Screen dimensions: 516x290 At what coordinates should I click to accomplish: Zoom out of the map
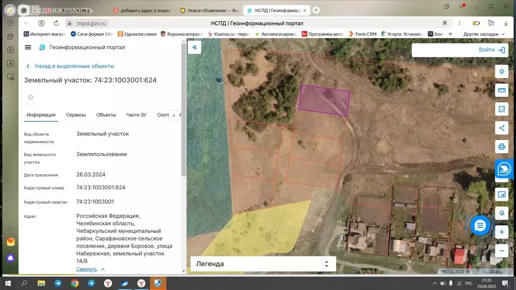click(x=501, y=251)
